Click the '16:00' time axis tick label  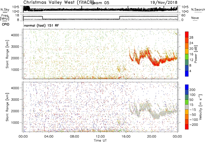[126, 137]
